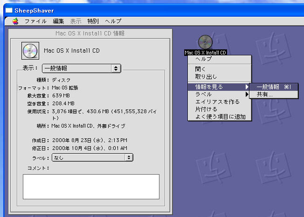Choose エイリアスを作る in the context menu

pos(220,102)
